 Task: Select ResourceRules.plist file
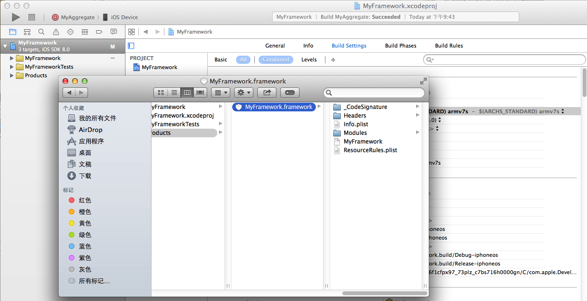[365, 150]
